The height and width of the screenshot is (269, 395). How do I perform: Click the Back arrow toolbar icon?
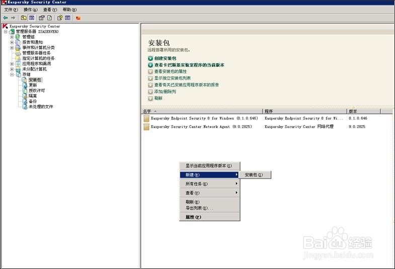coord(6,18)
